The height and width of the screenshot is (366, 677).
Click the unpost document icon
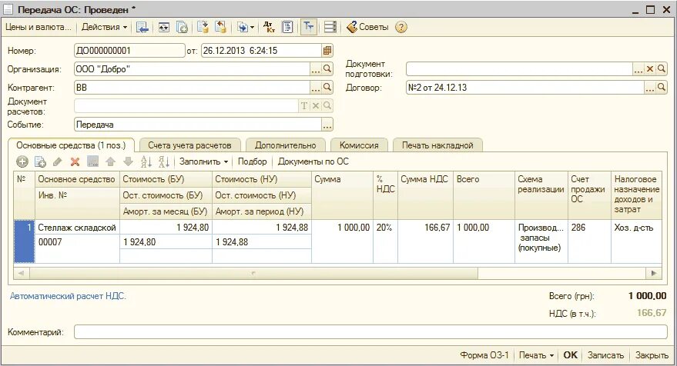[220, 27]
